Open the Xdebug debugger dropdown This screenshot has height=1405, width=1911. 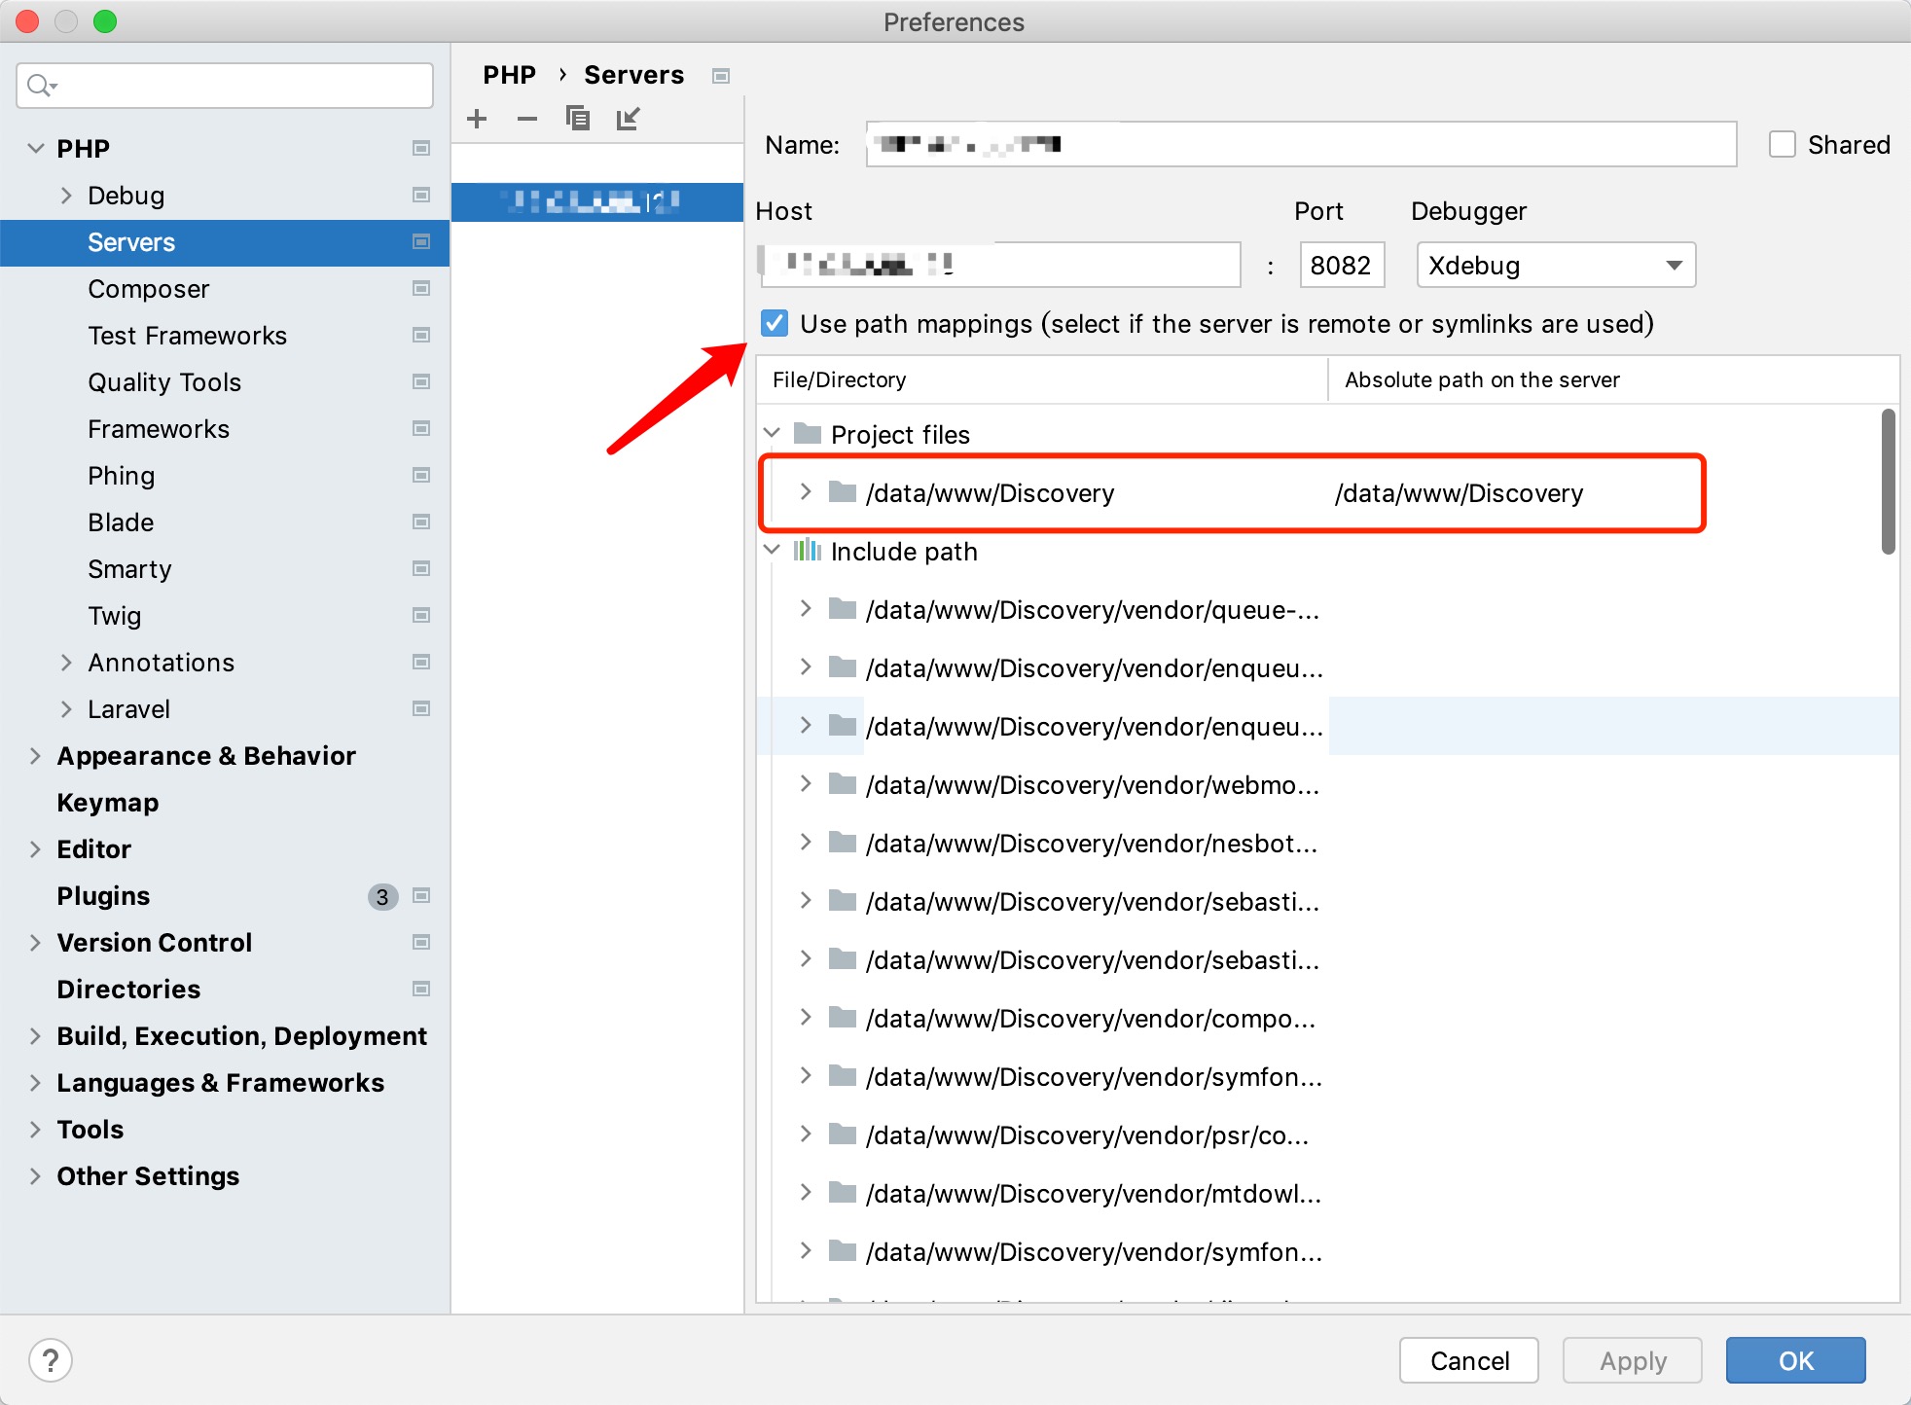pyautogui.click(x=1555, y=265)
